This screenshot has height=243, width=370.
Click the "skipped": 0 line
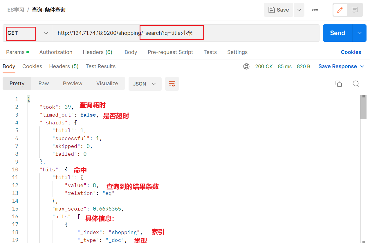(72, 146)
